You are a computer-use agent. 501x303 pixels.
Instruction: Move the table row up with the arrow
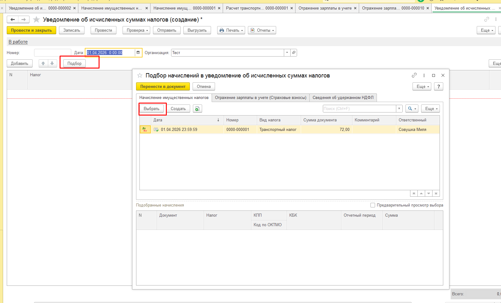pyautogui.click(x=43, y=63)
